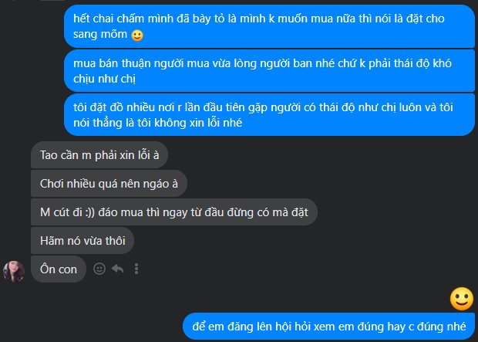This screenshot has width=478, height=342.
Task: Click the blue message "mua bán thuận người mua"
Action: click(x=270, y=71)
